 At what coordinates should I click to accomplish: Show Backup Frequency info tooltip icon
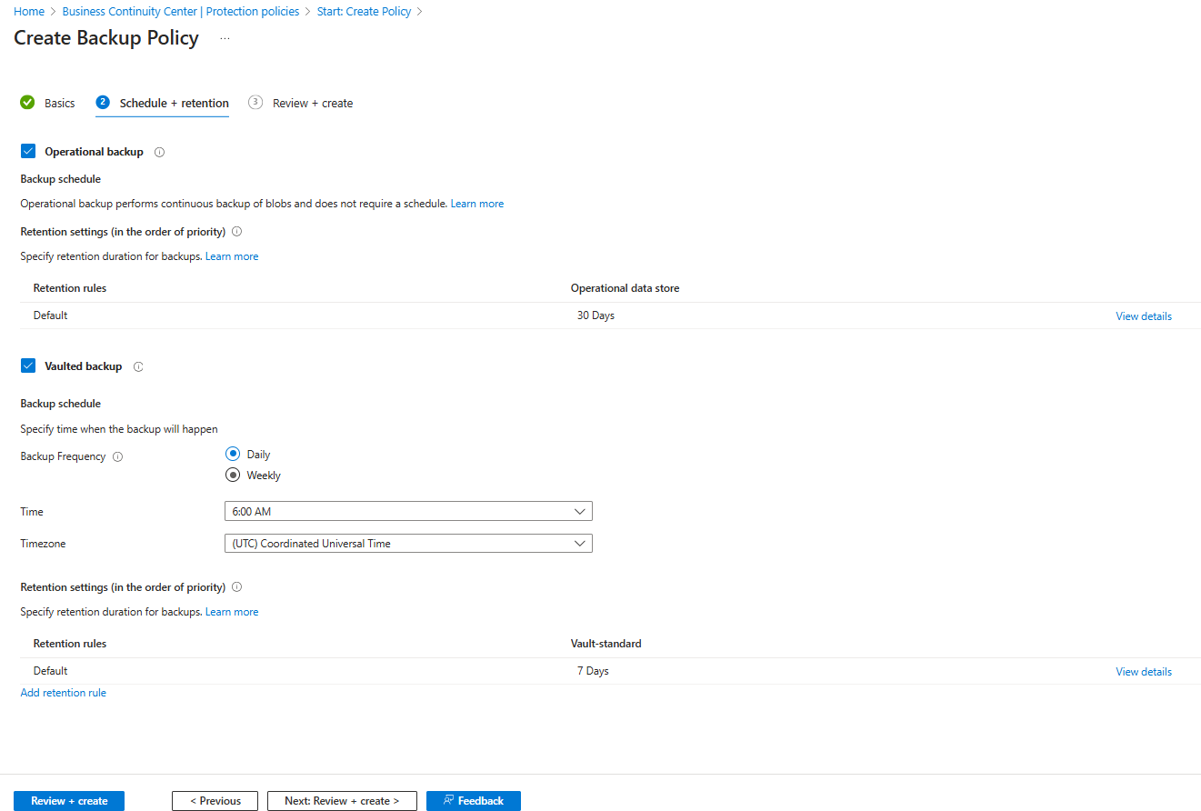[117, 456]
